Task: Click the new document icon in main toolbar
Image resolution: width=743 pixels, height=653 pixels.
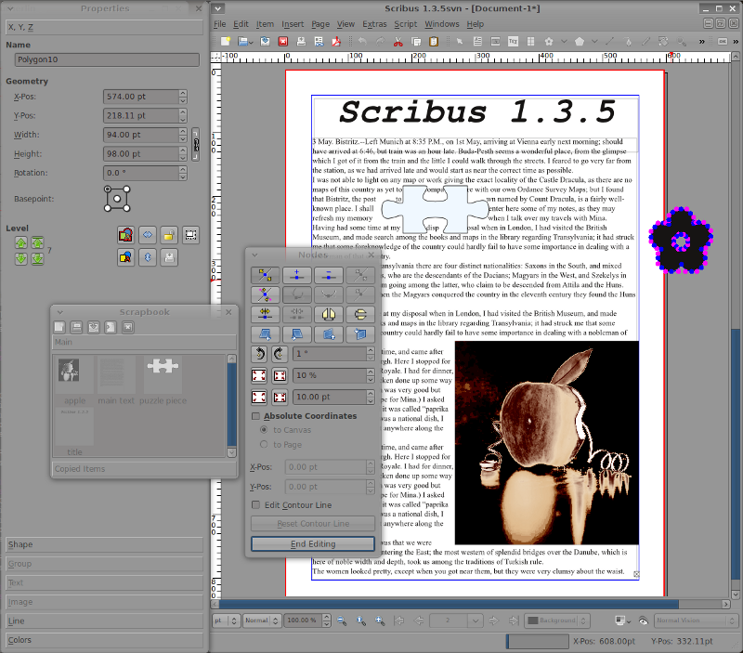Action: coord(226,42)
